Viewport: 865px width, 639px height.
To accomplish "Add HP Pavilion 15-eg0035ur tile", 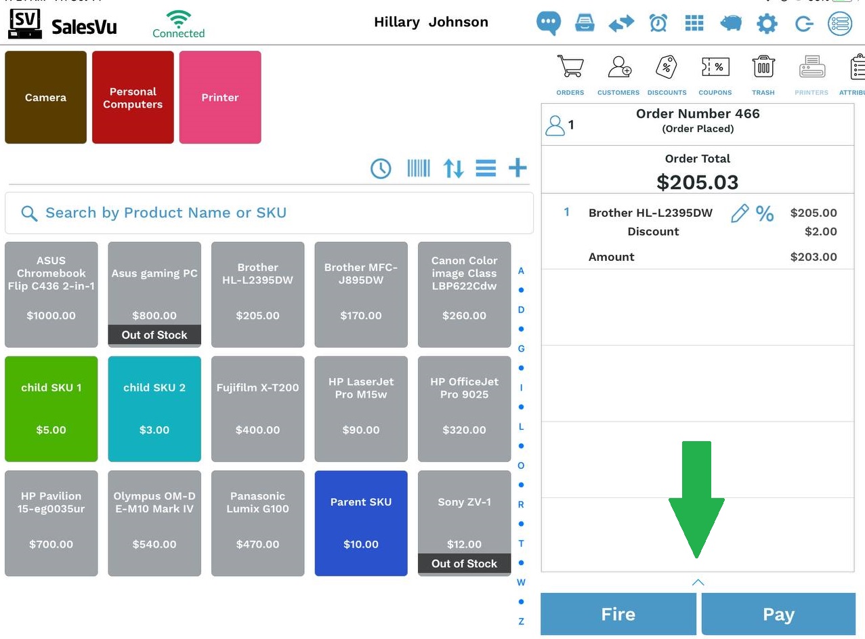I will coord(51,524).
